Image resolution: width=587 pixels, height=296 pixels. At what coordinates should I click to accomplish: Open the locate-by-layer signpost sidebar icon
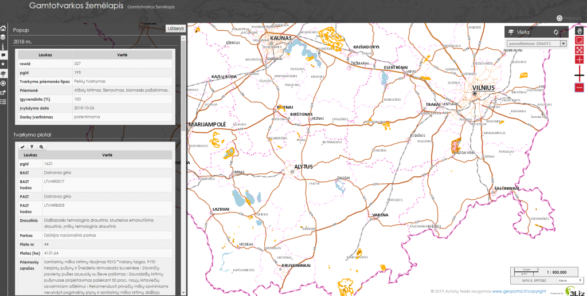3,74
